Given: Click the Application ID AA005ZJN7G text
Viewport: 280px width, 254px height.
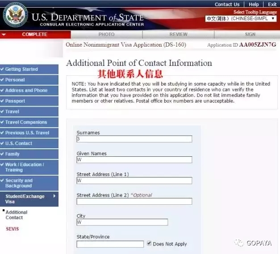Looking at the screenshot, I should [x=242, y=45].
